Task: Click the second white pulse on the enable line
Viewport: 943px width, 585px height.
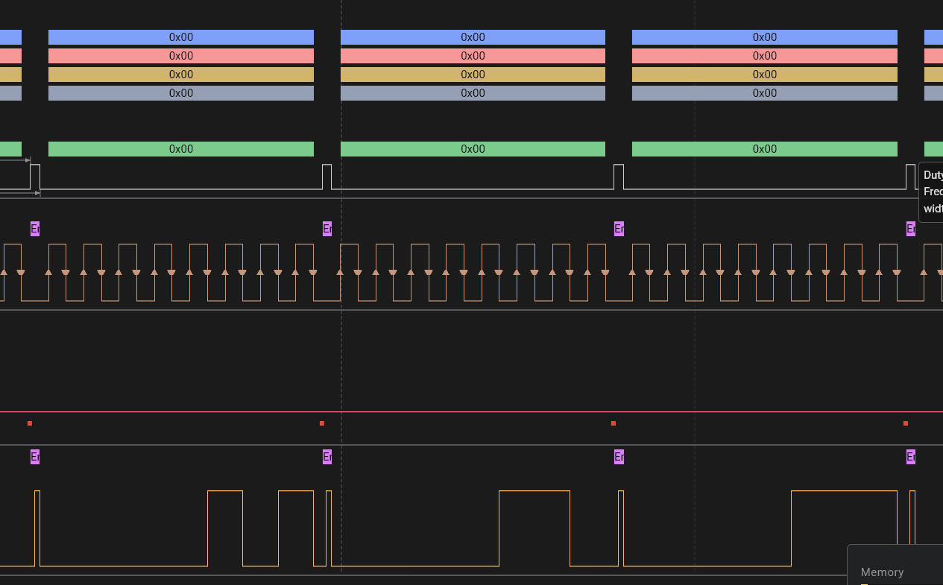Action: click(x=327, y=177)
